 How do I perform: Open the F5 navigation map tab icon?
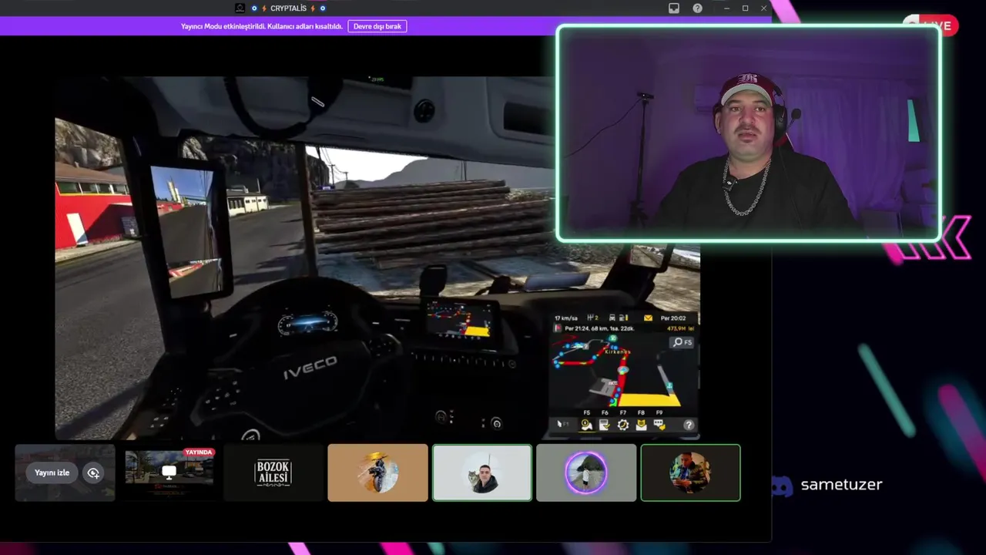[x=587, y=425]
